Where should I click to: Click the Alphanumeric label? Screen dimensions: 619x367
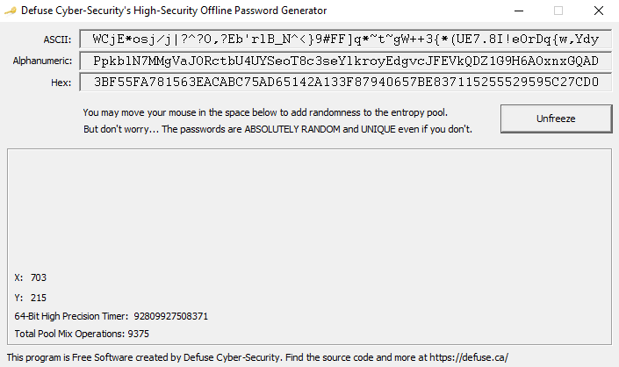coord(42,61)
